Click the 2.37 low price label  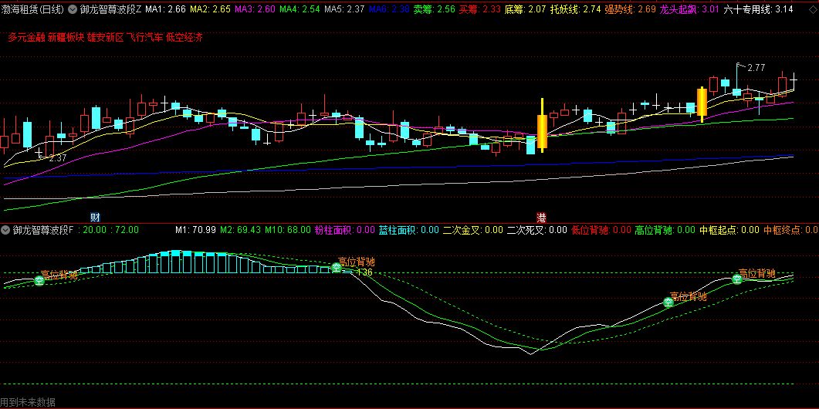[x=57, y=157]
